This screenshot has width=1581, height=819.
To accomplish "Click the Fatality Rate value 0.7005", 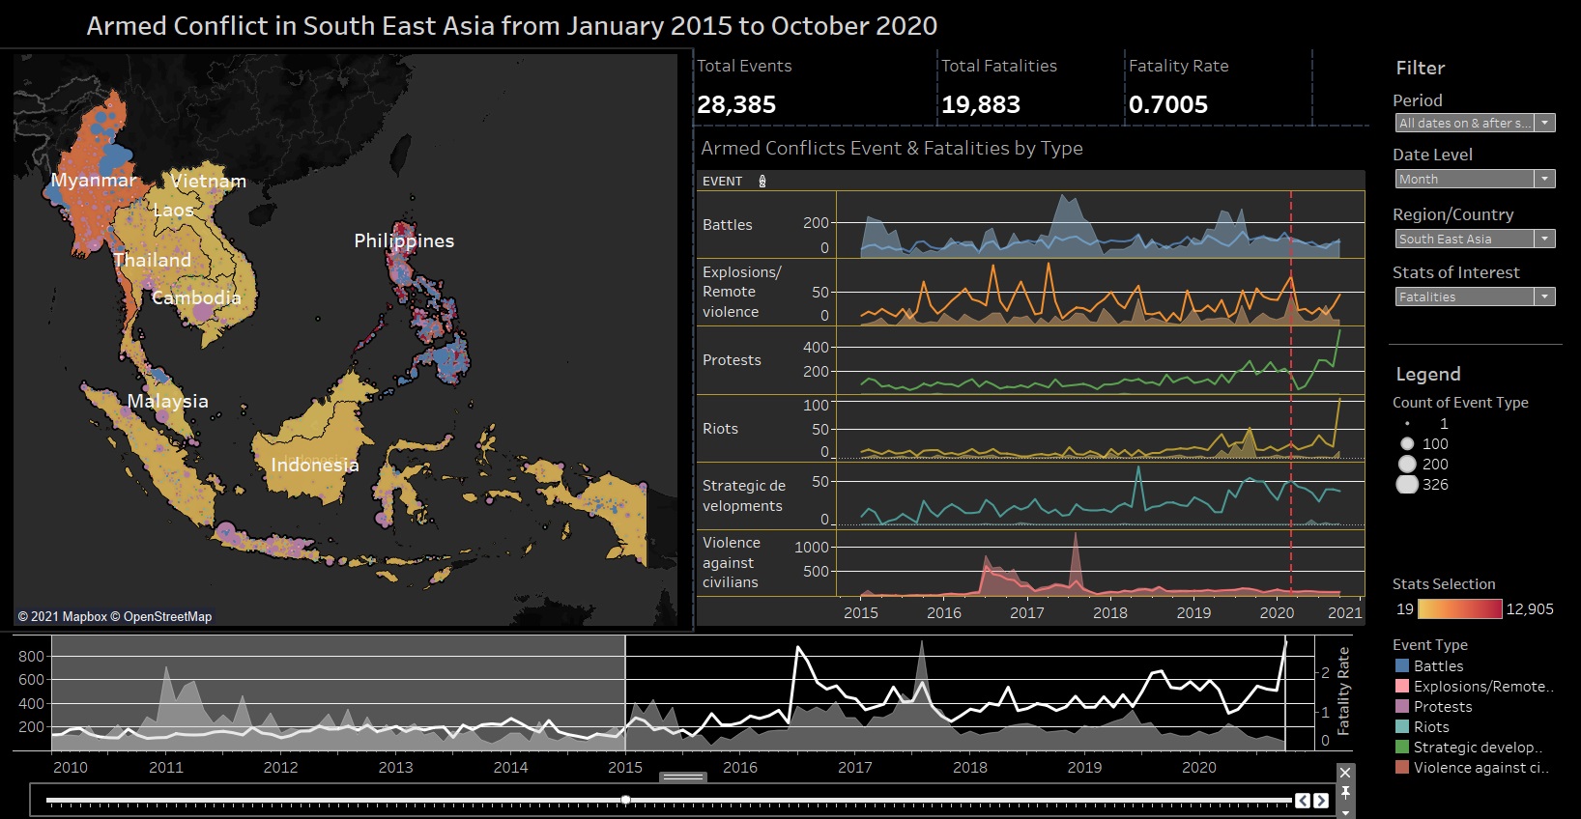I will click(x=1168, y=104).
